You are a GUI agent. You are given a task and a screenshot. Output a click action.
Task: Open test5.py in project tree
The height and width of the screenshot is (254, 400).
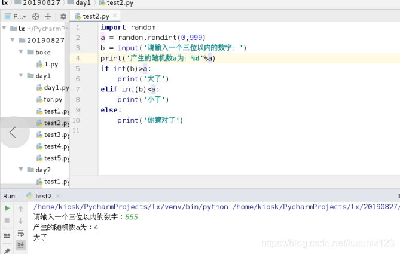(x=53, y=158)
